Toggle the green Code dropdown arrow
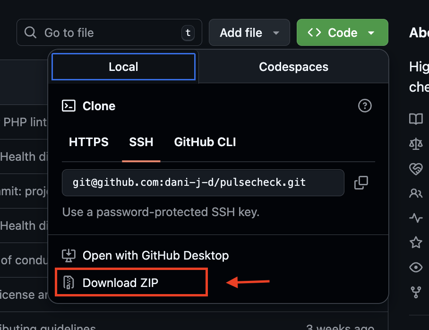This screenshot has height=330, width=429. coord(371,33)
